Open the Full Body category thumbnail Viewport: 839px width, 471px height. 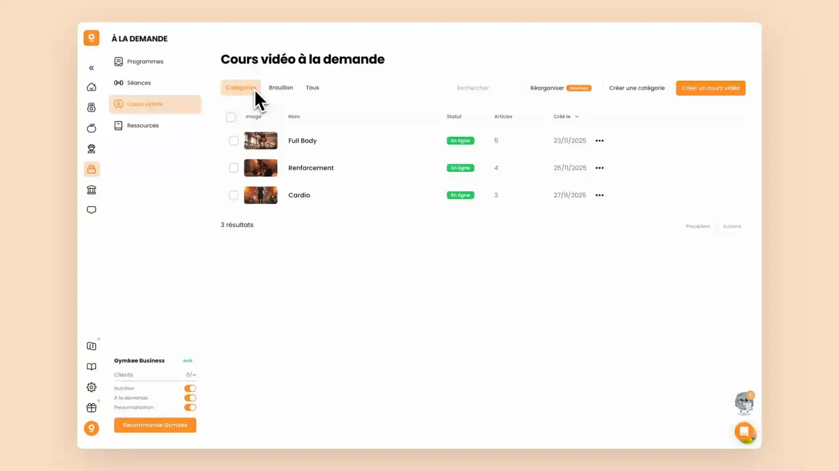pos(261,141)
